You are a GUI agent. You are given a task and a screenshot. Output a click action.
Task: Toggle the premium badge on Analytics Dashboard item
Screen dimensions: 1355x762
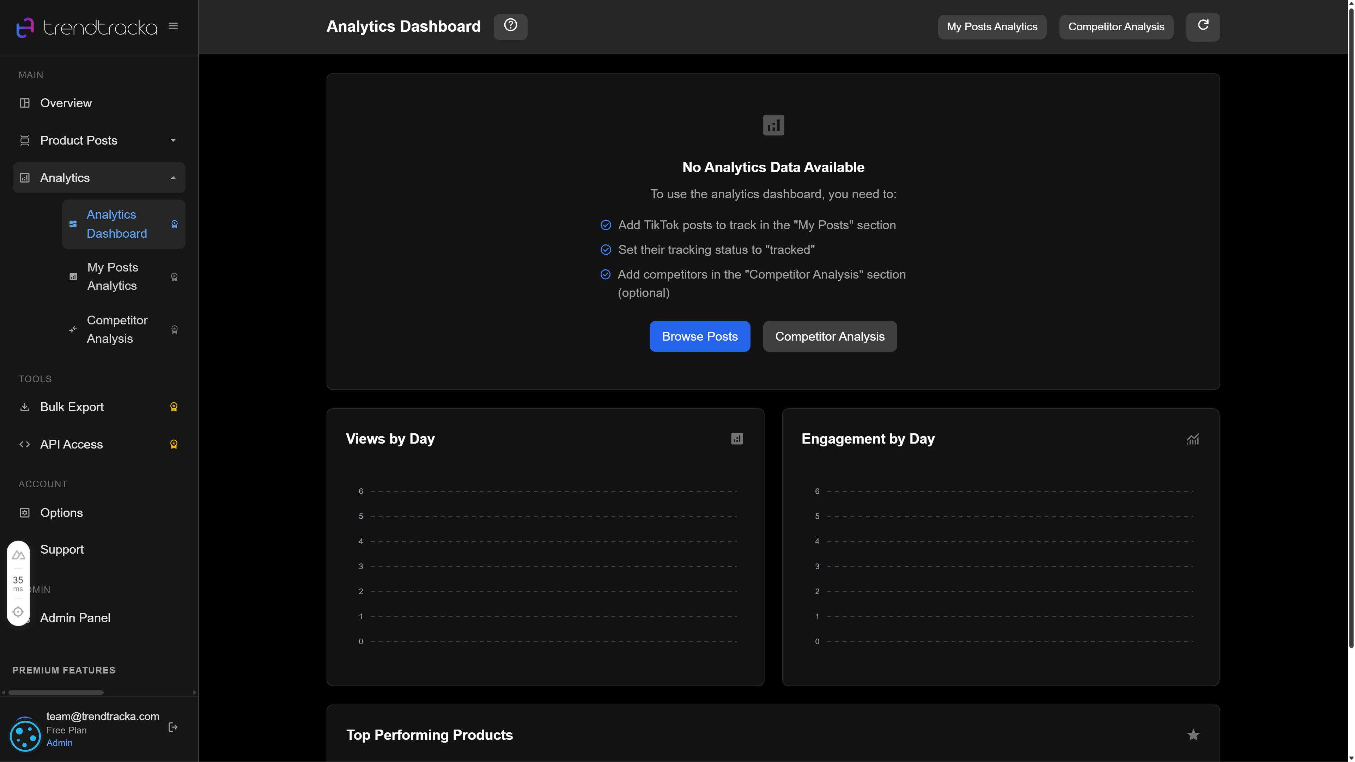(x=174, y=224)
